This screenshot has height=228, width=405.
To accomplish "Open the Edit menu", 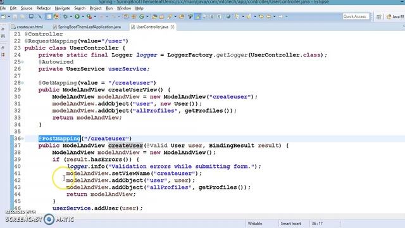I will (x=13, y=8).
